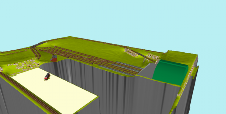This screenshot has width=226, height=114.
Task: Click the small red-roofed building by the cliff
Action: pos(54,58)
